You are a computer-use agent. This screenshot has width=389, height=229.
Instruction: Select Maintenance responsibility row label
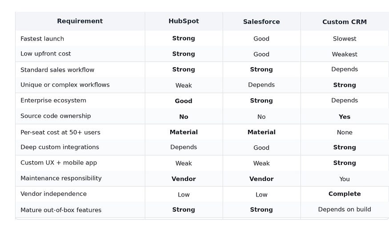click(61, 178)
